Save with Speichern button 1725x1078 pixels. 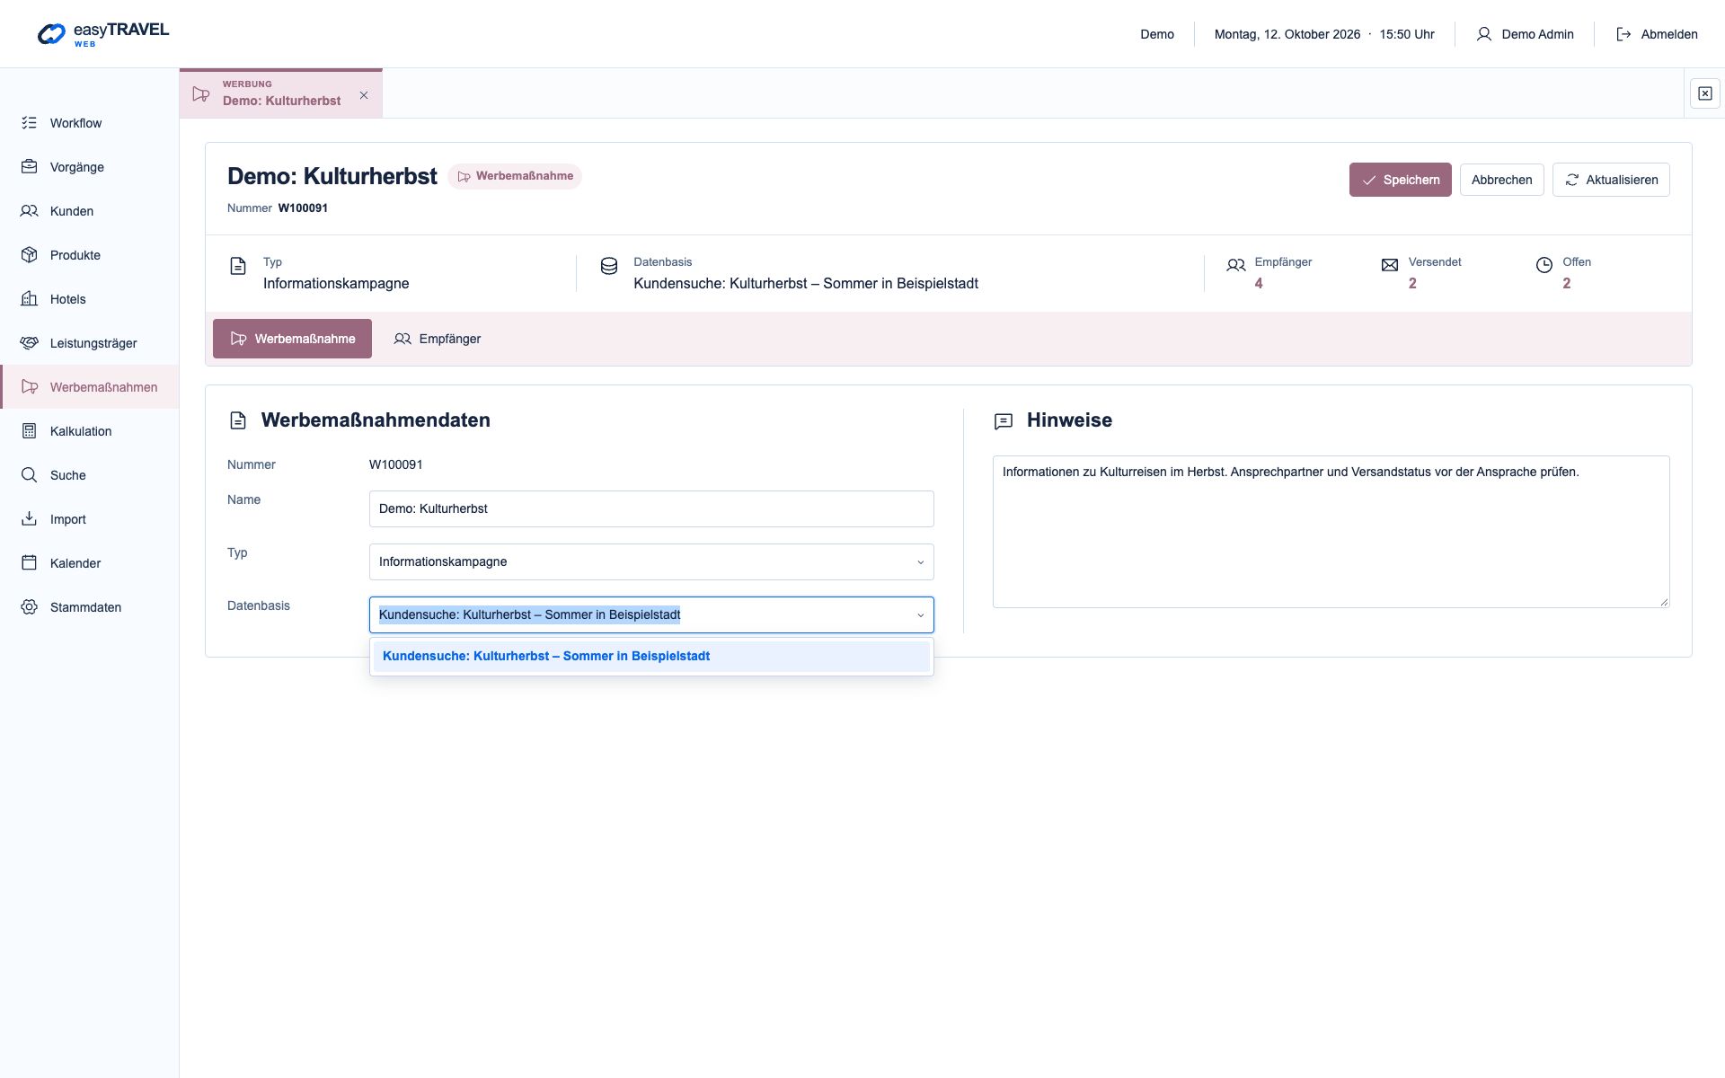tap(1400, 180)
